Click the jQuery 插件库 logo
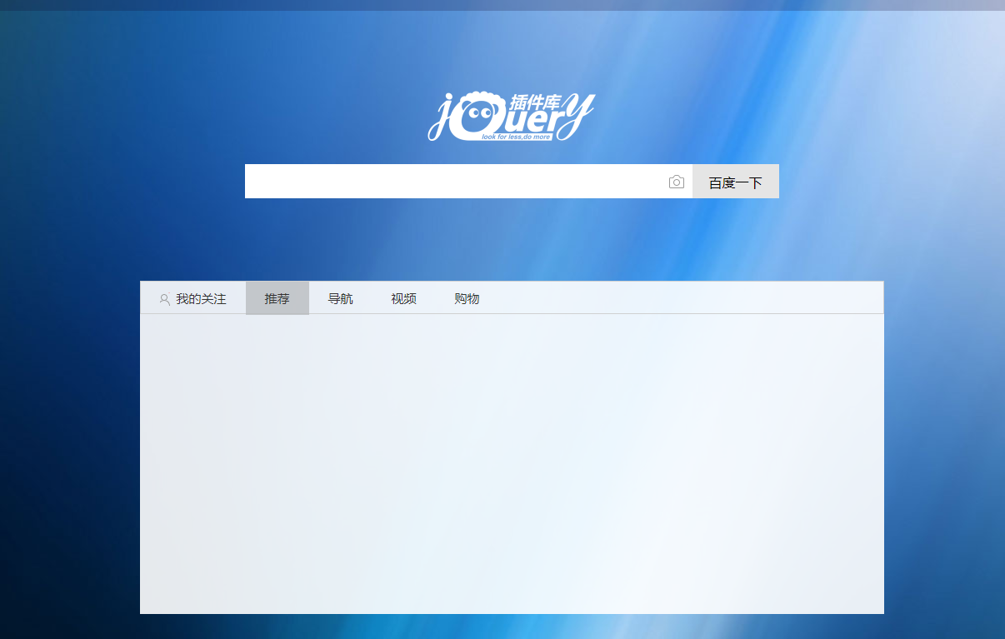 point(512,117)
